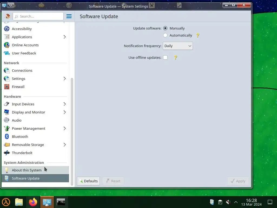Click the Audio speaker icon
Viewport: 277px width, 208px height.
coord(7,120)
